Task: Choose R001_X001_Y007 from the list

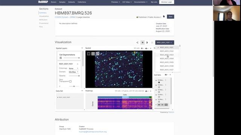Action: [x=167, y=70]
